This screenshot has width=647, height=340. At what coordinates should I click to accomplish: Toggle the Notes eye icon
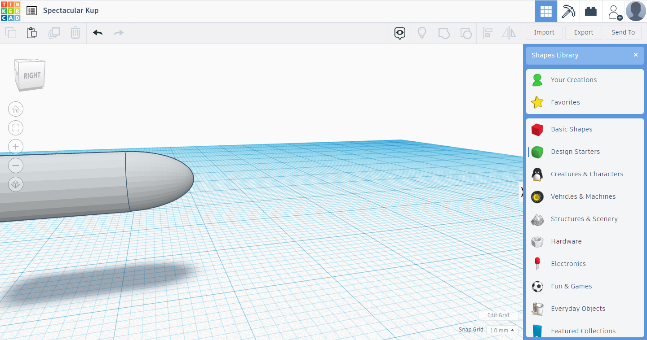[400, 33]
